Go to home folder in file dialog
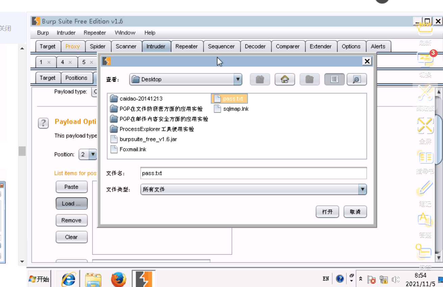The height and width of the screenshot is (287, 443). click(285, 79)
